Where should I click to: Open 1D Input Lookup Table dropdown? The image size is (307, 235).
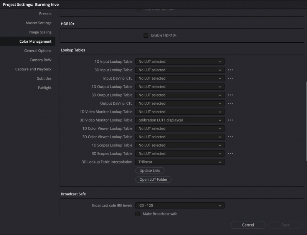[180, 62]
